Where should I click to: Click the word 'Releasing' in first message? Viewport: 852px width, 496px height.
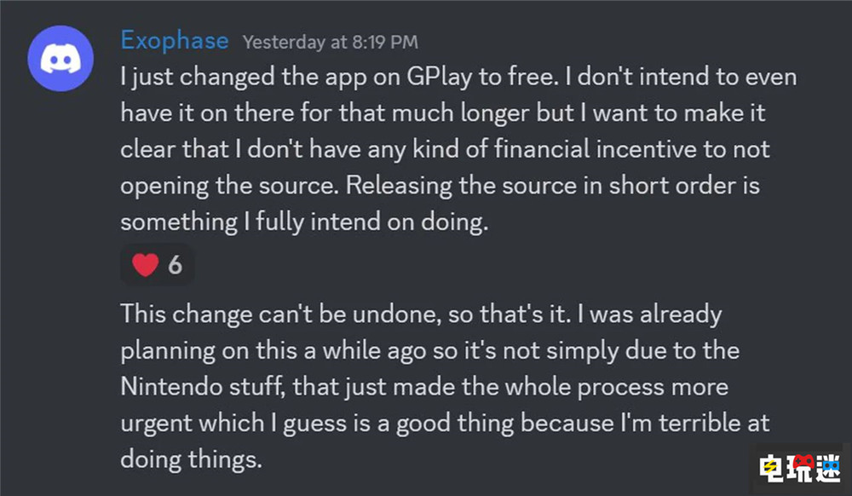click(398, 187)
